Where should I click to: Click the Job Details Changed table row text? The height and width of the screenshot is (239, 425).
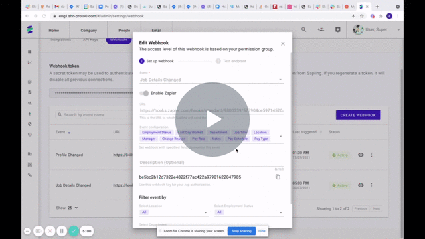pos(73,185)
